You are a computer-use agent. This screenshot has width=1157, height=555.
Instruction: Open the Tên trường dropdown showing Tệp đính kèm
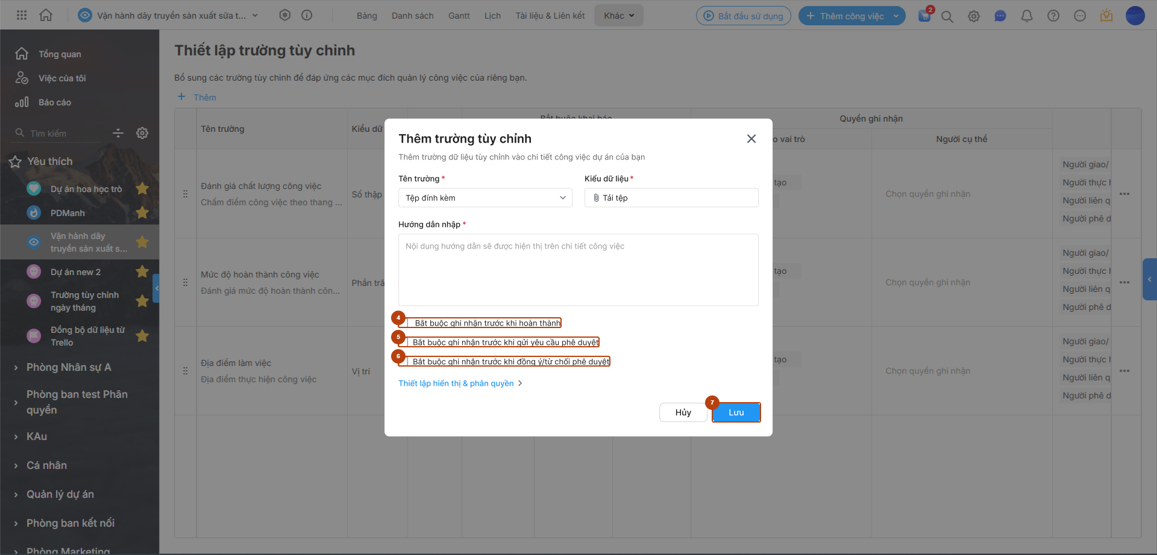485,198
